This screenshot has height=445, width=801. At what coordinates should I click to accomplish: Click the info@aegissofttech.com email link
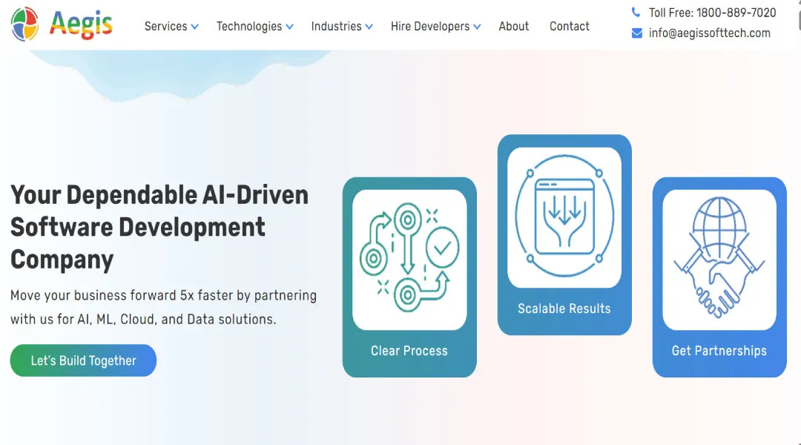(709, 33)
